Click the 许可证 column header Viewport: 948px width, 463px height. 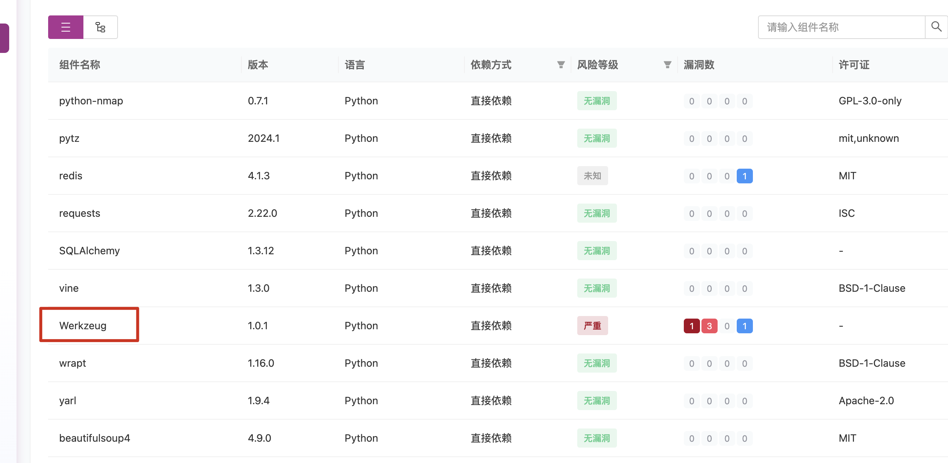tap(854, 65)
